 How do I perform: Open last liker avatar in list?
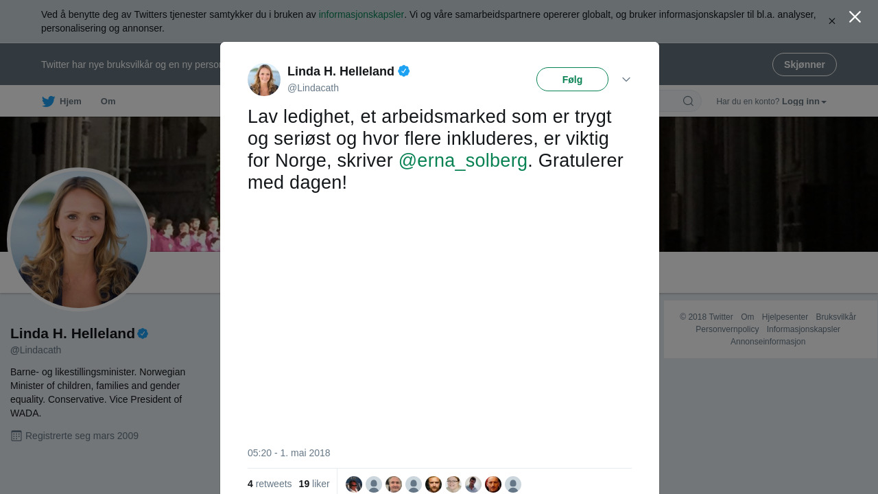point(513,484)
